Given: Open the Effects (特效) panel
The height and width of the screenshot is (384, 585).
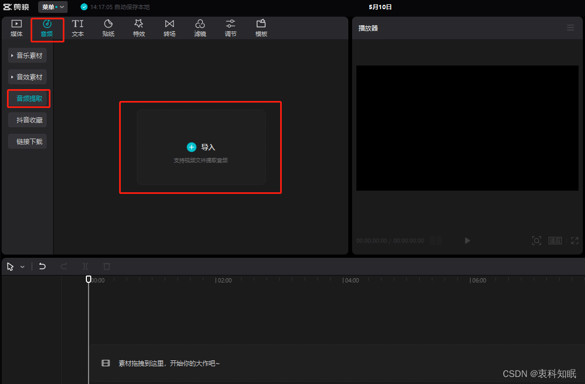Looking at the screenshot, I should point(139,28).
